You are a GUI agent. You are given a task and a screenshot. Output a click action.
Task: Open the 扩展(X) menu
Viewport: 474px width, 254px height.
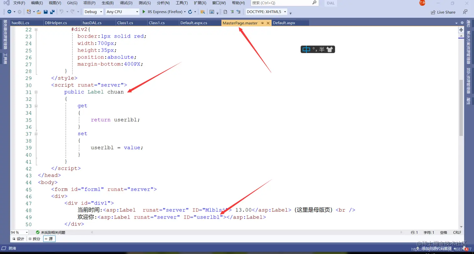[x=200, y=3]
